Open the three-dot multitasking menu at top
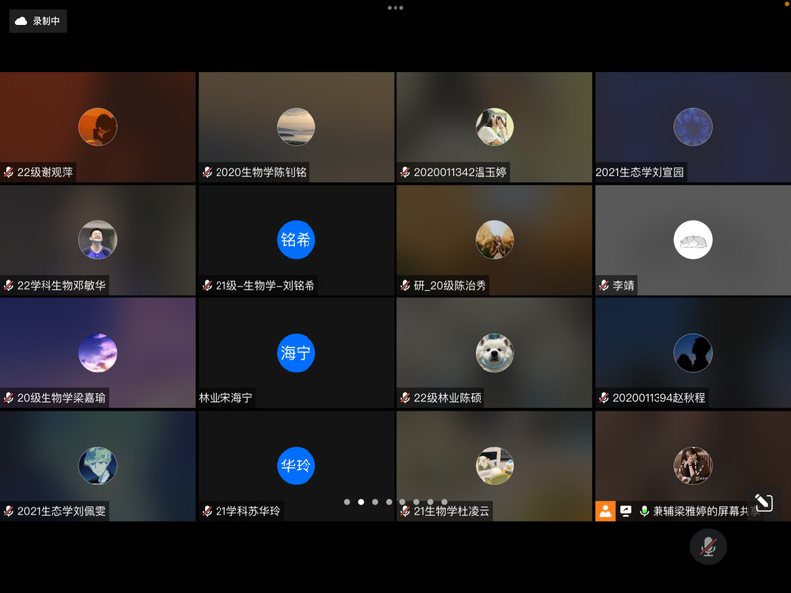 [x=395, y=7]
